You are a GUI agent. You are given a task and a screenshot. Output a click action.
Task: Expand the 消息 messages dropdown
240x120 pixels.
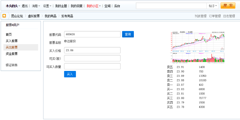tap(36, 6)
